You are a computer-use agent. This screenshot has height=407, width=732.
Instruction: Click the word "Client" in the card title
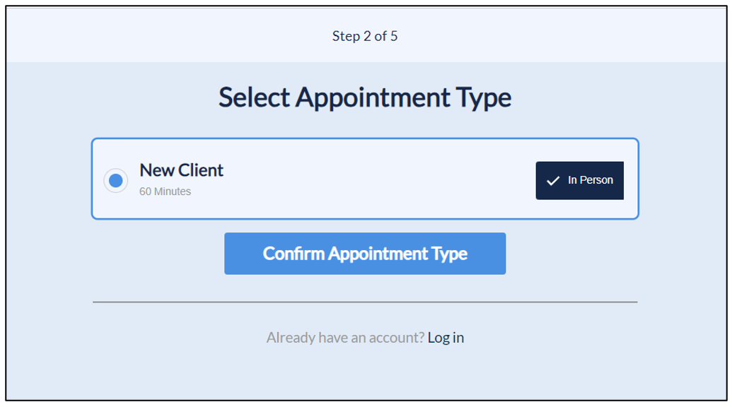[201, 170]
